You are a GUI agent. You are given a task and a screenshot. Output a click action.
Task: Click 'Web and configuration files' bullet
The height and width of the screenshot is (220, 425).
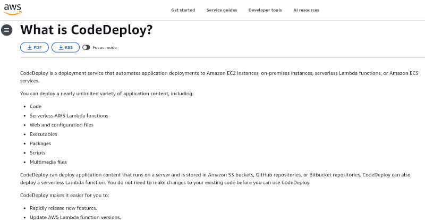(x=62, y=125)
